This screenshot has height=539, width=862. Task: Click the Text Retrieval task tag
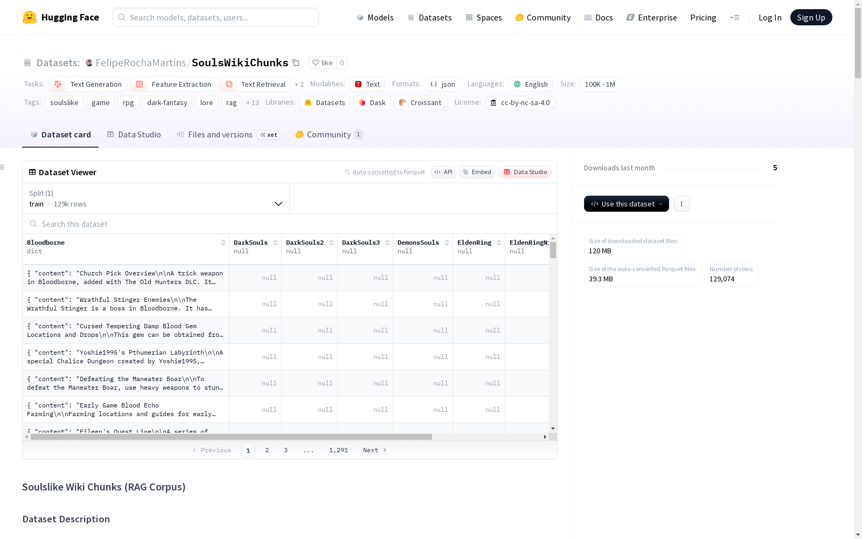point(255,84)
